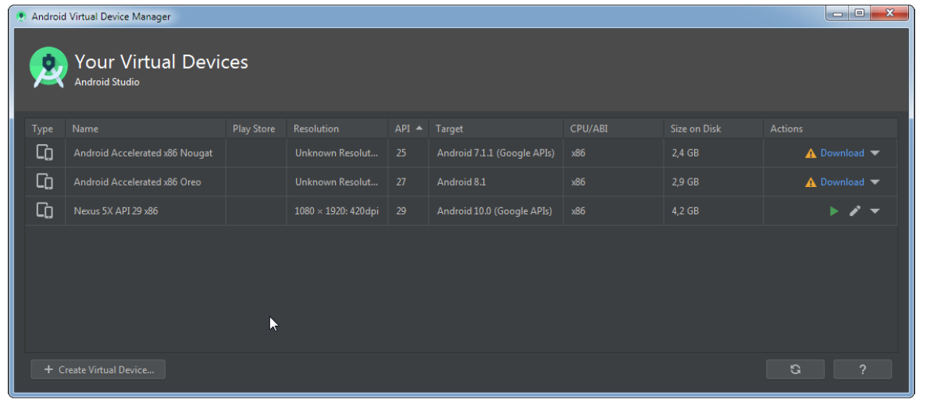
Task: Click the Play Store column header
Action: (256, 129)
